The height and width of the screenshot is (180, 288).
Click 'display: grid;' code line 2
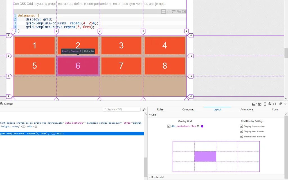(x=39, y=19)
